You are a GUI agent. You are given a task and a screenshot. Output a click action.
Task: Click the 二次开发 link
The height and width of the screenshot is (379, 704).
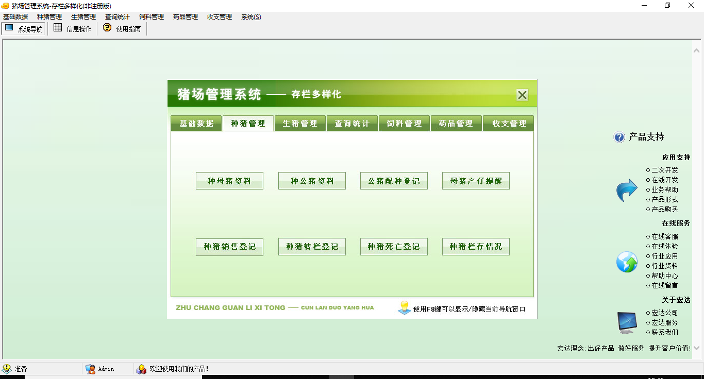click(664, 170)
